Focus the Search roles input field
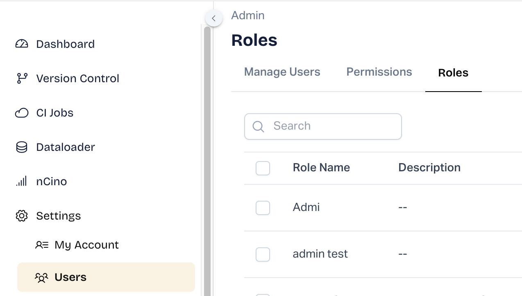 332,126
